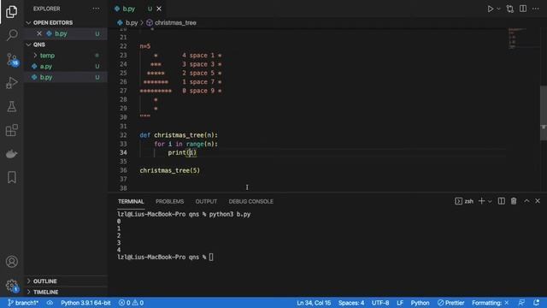
Task: Kill terminal with trash icon
Action: click(514, 201)
